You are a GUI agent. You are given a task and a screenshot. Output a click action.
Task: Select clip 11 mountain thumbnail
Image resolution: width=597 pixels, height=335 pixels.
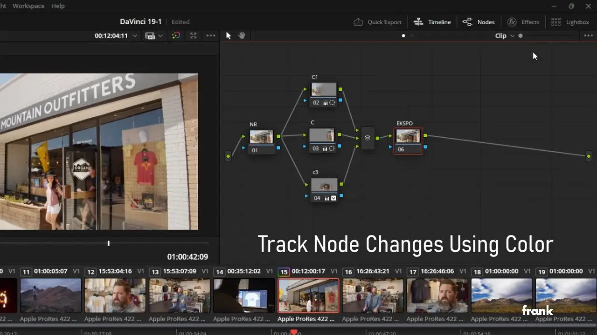coord(51,295)
